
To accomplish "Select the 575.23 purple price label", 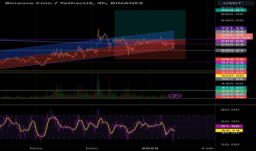I will pyautogui.click(x=231, y=63).
